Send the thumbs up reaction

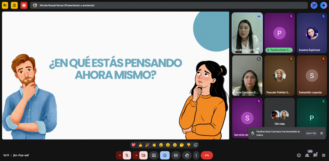(x=140, y=145)
